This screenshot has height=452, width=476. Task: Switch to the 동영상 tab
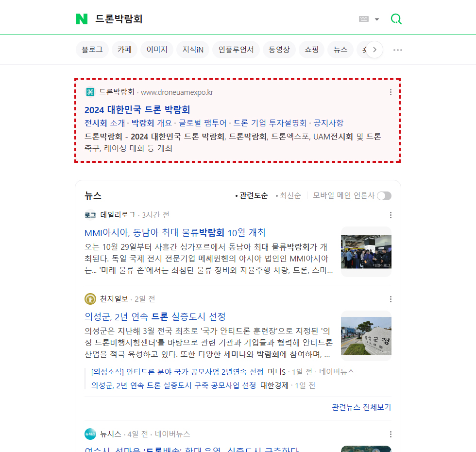pyautogui.click(x=279, y=50)
